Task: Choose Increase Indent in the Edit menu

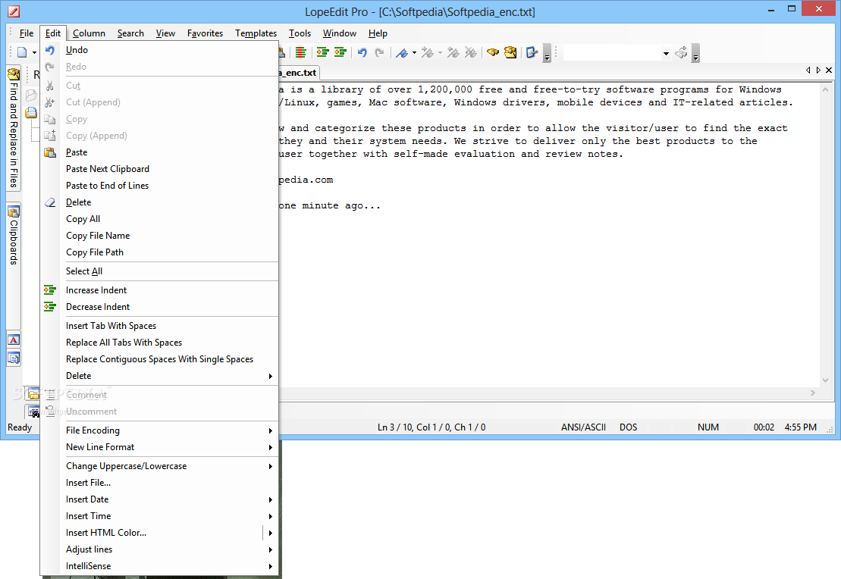Action: [x=159, y=290]
